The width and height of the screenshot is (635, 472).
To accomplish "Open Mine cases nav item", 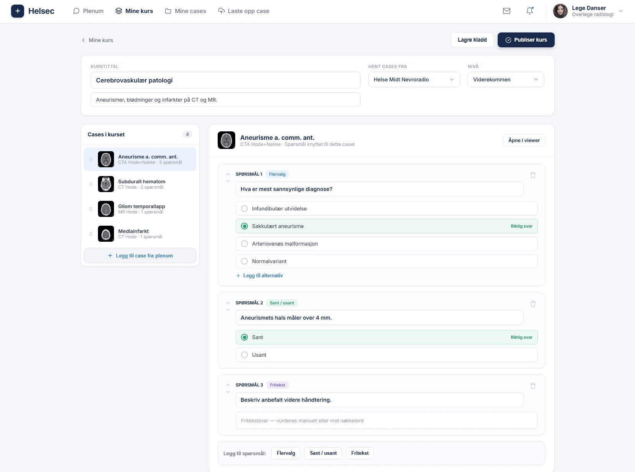I will click(186, 11).
